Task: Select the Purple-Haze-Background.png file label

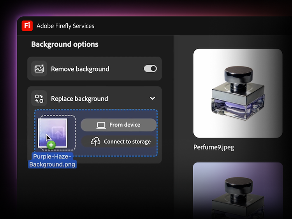Action: click(53, 160)
